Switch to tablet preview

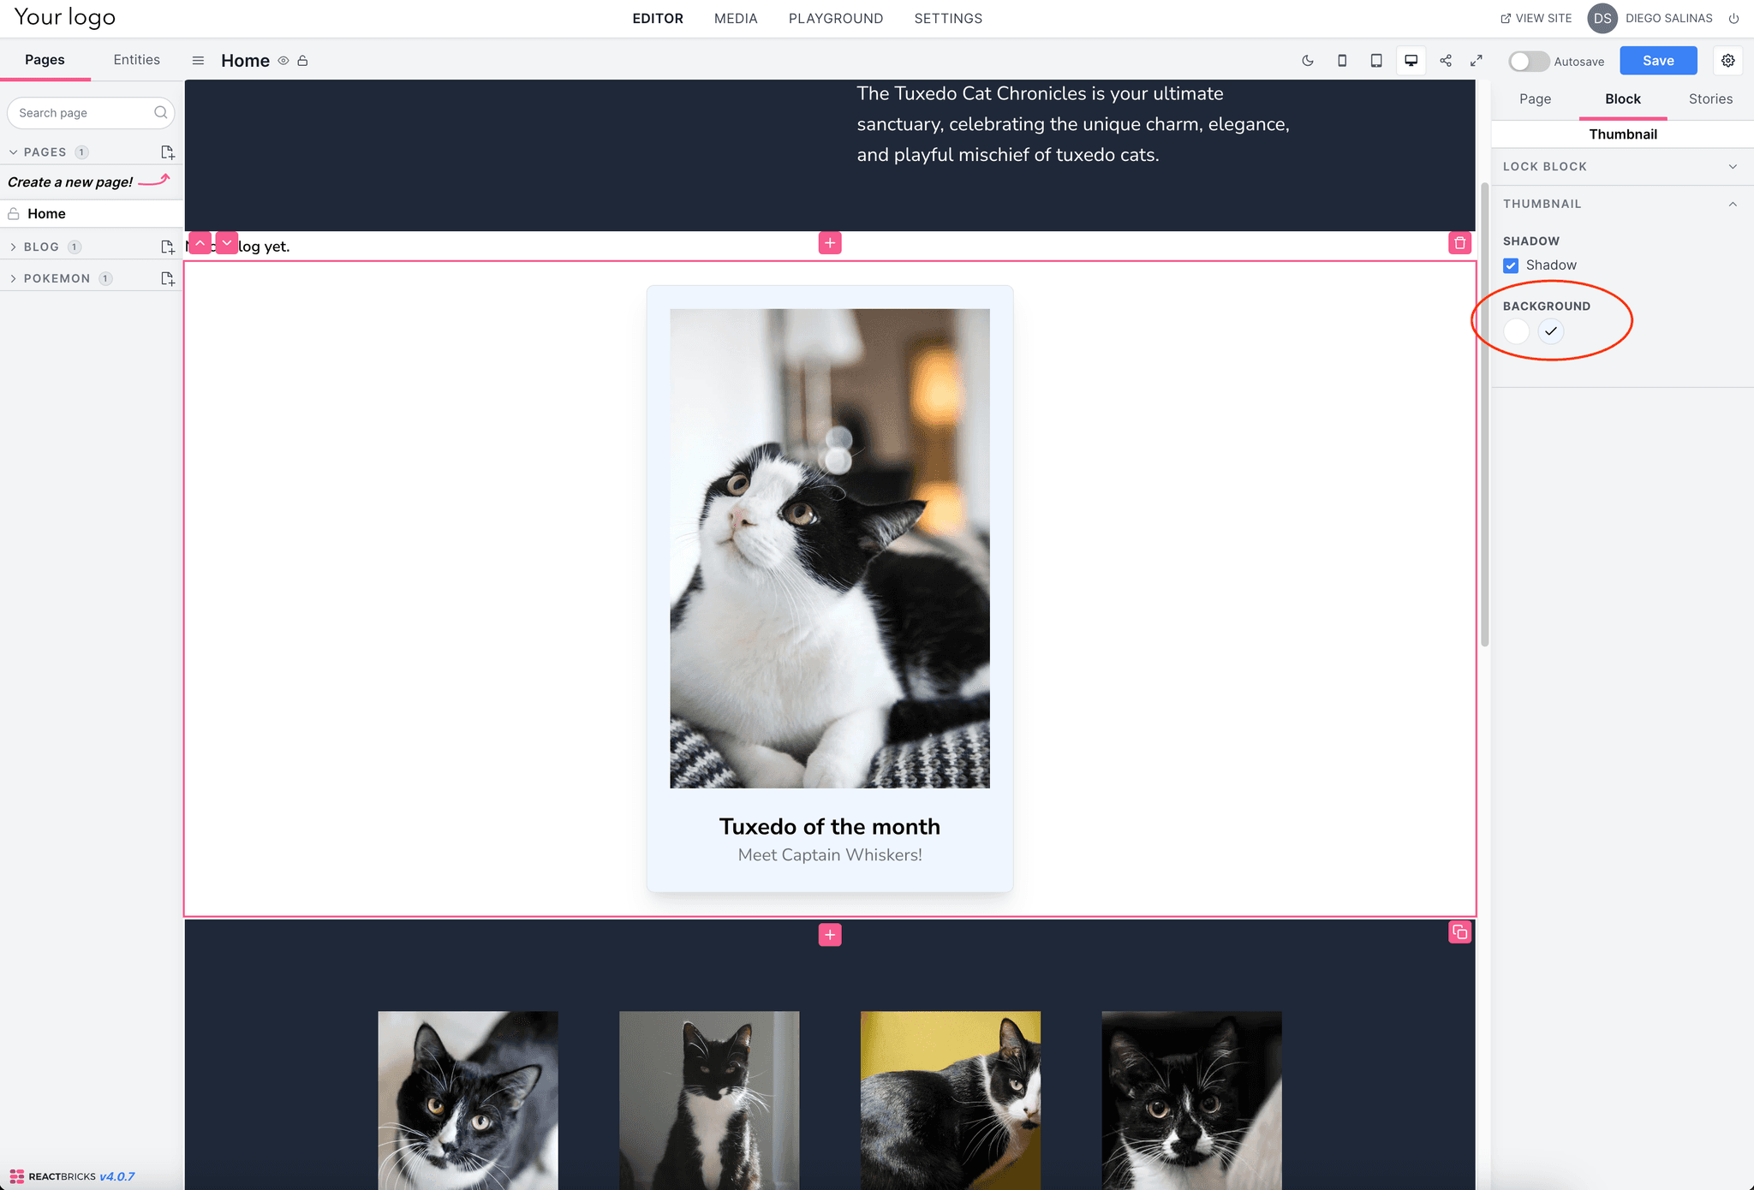[1376, 61]
